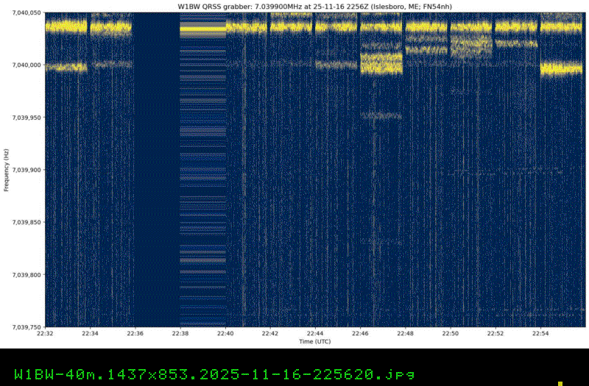
Task: Click the 22:32 time tick label
Action: pyautogui.click(x=45, y=333)
